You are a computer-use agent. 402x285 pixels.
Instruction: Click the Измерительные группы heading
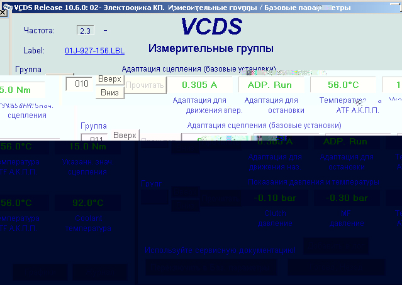pos(211,48)
